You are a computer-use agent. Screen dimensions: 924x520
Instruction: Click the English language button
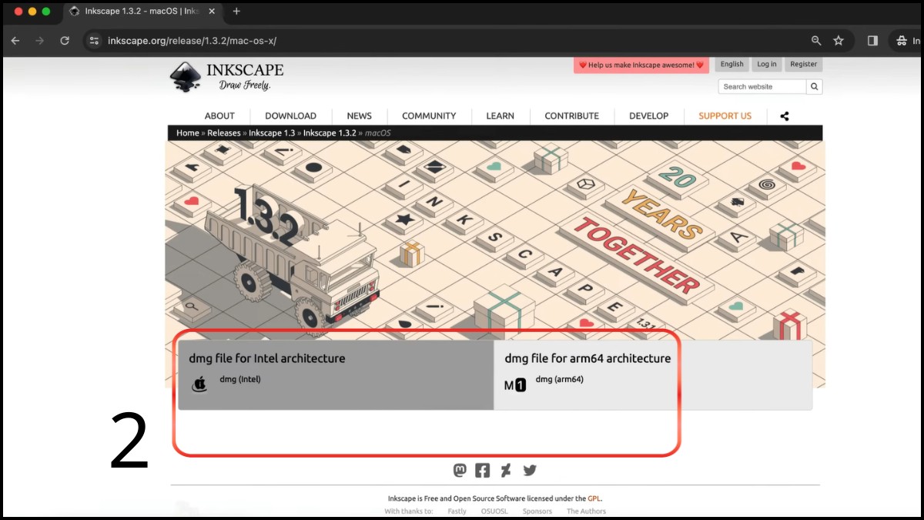click(x=732, y=65)
